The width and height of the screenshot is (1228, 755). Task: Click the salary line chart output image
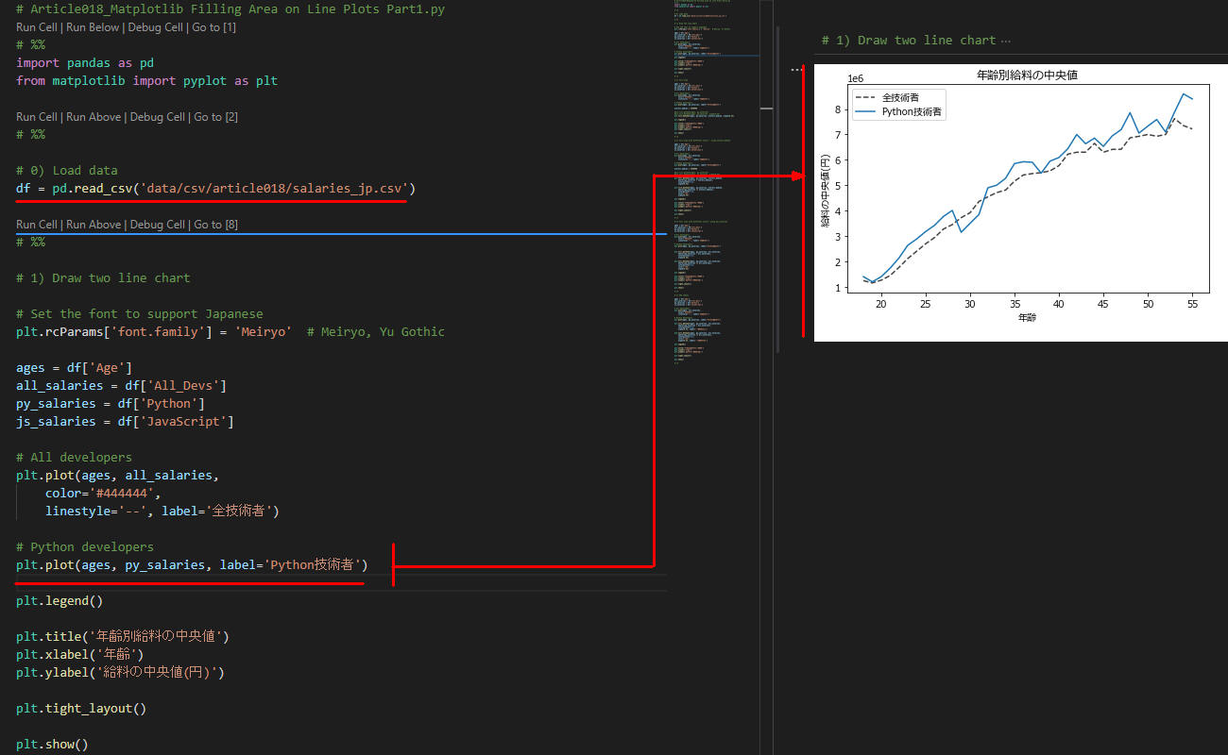[1020, 203]
